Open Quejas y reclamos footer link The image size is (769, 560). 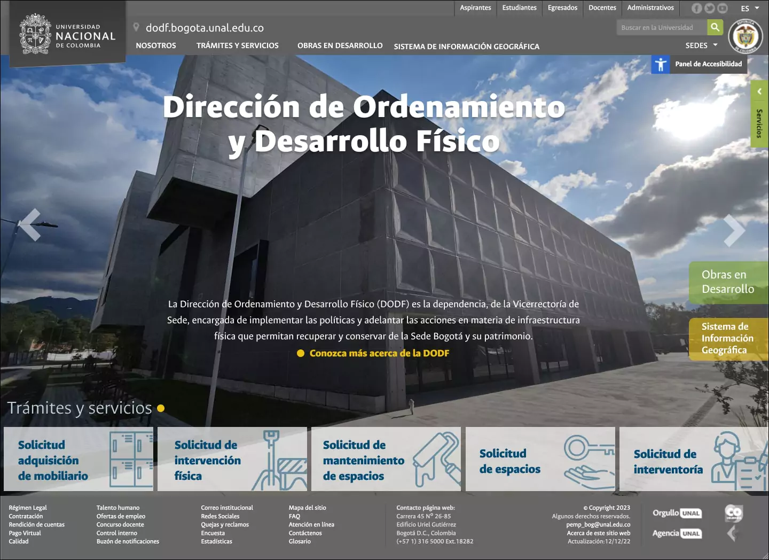225,525
